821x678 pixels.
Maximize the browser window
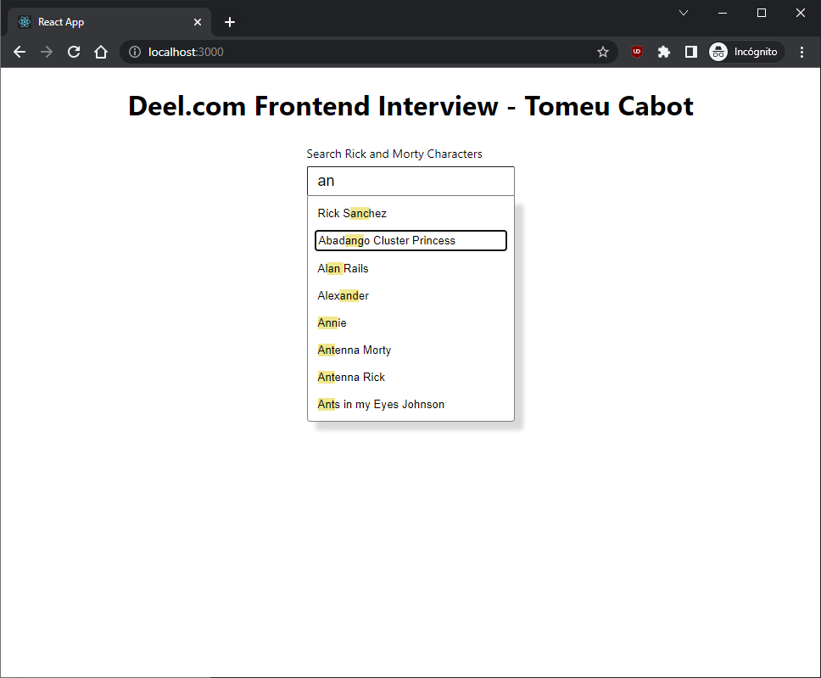[762, 13]
